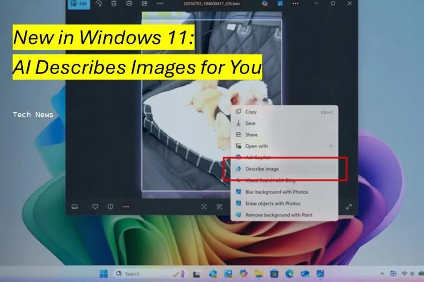Screen dimensions: 424x282
Task: Expand the Open with submenu arrow
Action: pyautogui.click(x=331, y=146)
